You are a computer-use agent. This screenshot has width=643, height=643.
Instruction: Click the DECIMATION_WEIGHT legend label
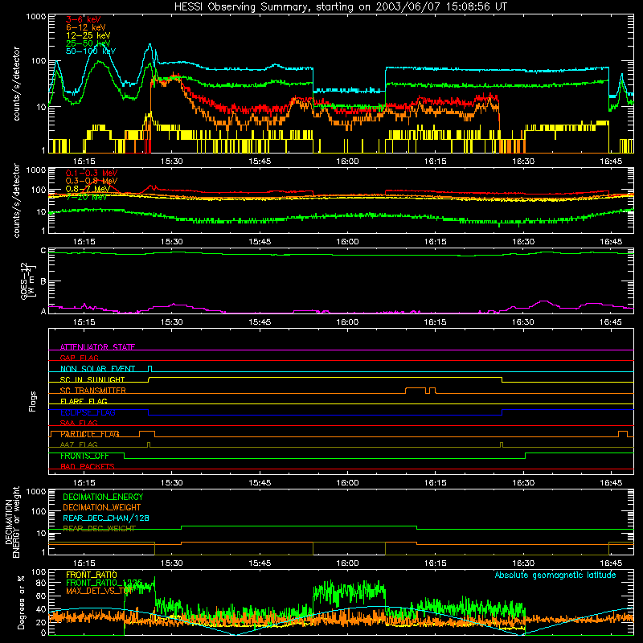pos(102,507)
